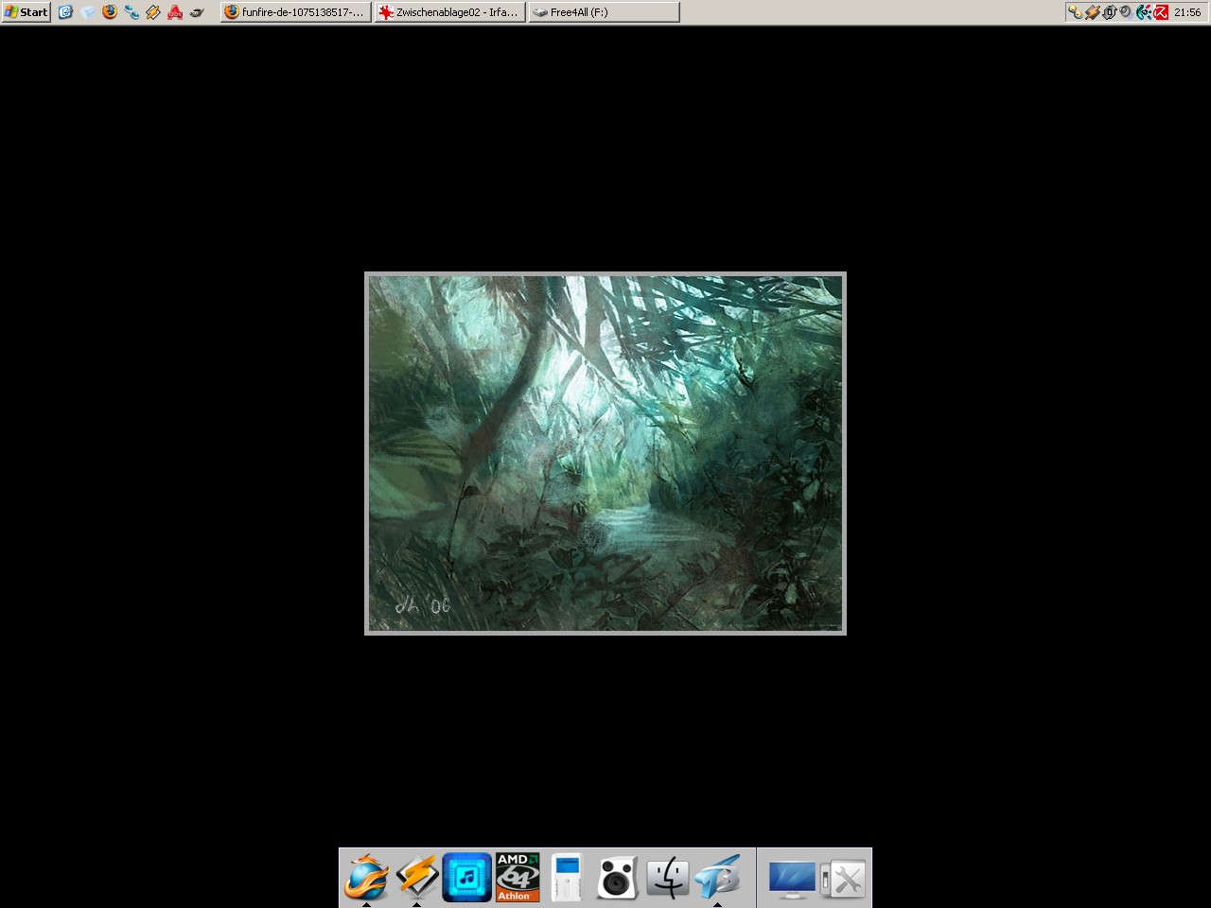Open the blue music chip dock icon
1211x908 pixels.
click(466, 878)
